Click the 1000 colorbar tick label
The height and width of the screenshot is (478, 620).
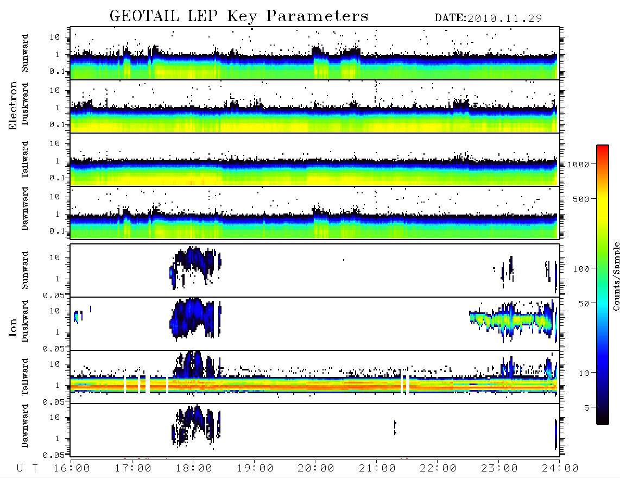578,164
